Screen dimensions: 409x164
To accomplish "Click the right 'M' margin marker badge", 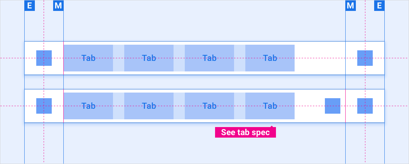I will click(x=351, y=6).
